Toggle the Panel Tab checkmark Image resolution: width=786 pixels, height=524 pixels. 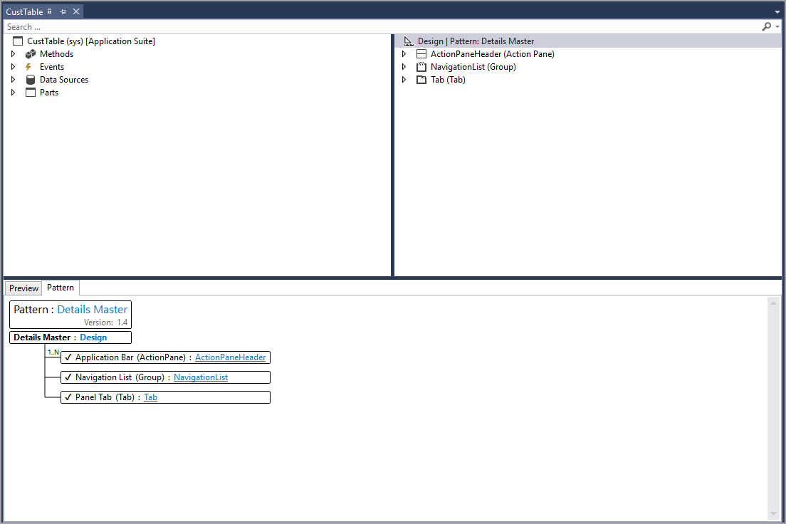(68, 397)
